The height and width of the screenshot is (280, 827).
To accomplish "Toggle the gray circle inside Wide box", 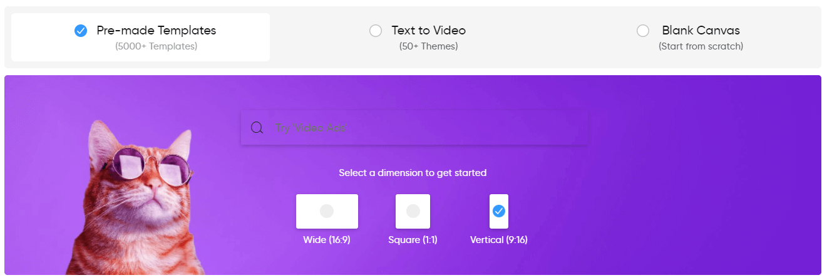I will click(327, 211).
